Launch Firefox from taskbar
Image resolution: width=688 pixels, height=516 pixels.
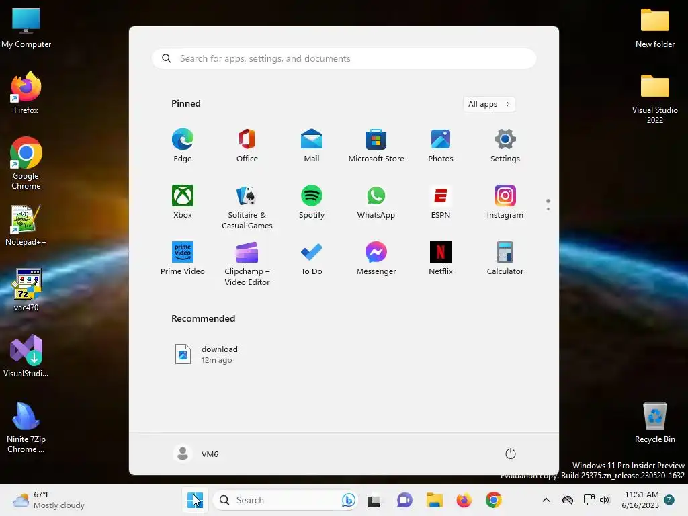tap(464, 500)
